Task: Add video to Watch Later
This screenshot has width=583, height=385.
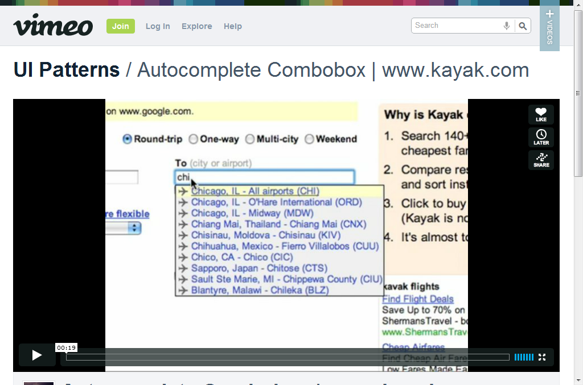Action: (x=541, y=138)
